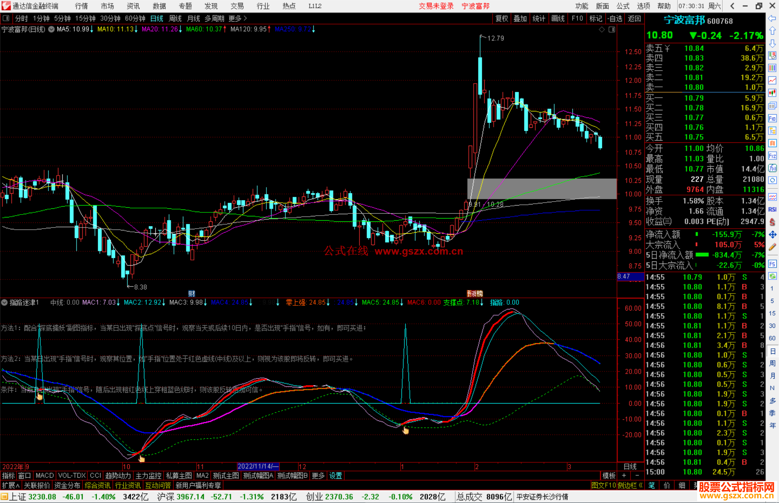Click the RSI indicator sidebar icon

pyautogui.click(x=772, y=209)
